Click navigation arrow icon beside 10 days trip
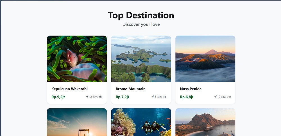Image resolution: width=281 pixels, height=136 pixels. coord(216,97)
